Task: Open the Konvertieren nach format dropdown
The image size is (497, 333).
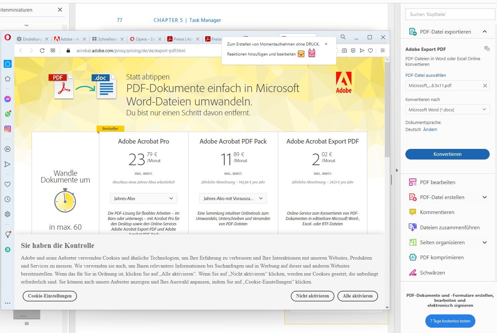Action: tap(447, 110)
